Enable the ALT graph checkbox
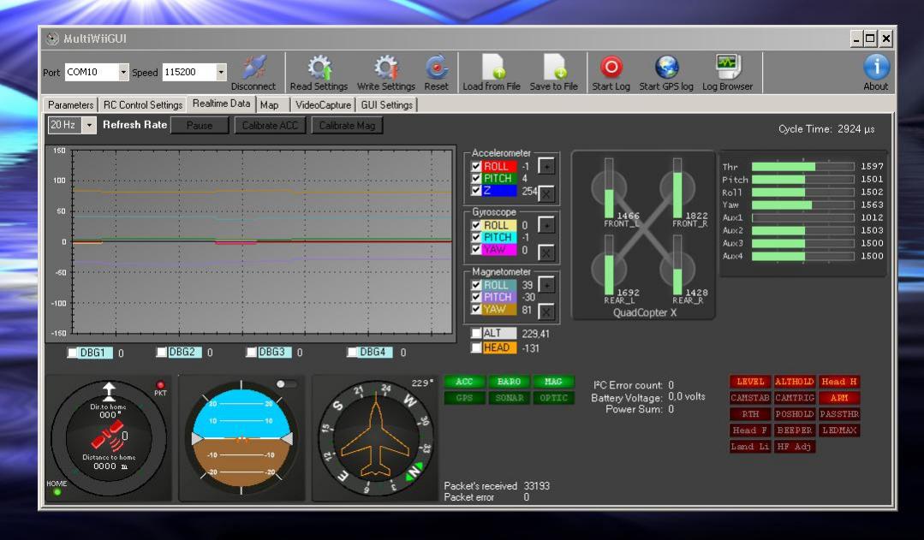 point(476,333)
